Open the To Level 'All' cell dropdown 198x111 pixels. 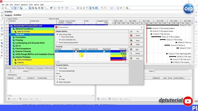point(83,51)
